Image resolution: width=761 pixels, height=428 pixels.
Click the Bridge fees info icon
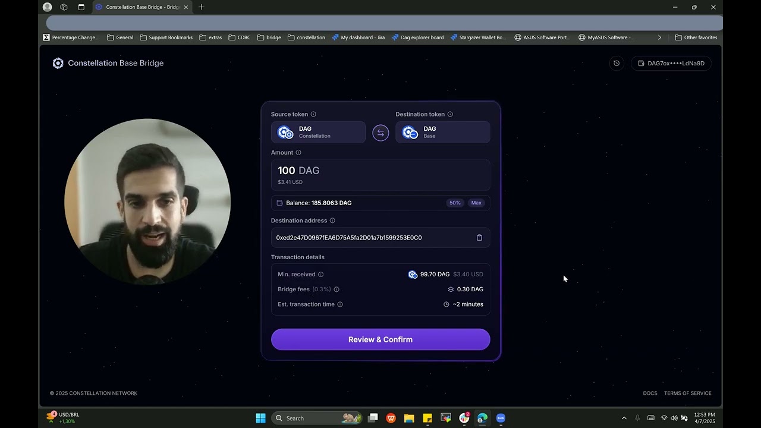click(x=337, y=289)
